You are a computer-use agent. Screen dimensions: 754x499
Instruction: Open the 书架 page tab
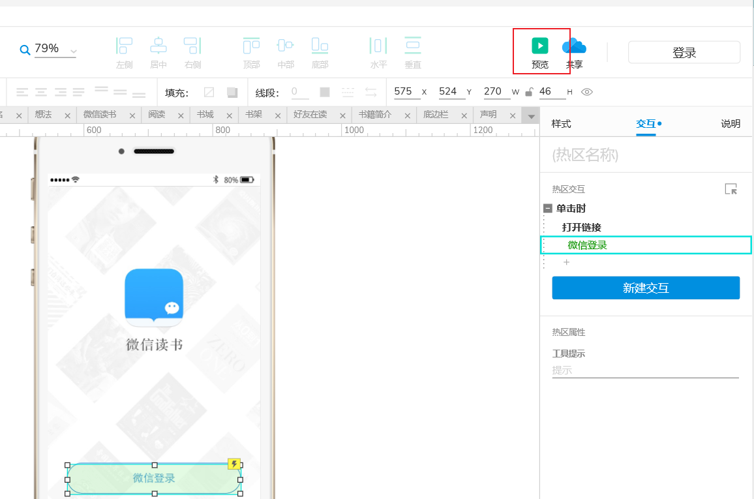click(254, 114)
